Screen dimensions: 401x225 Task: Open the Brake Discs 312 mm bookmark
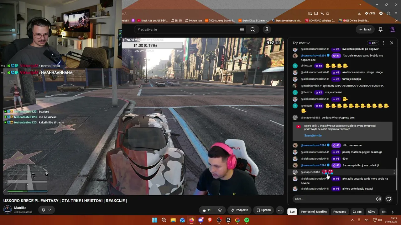pos(253,21)
